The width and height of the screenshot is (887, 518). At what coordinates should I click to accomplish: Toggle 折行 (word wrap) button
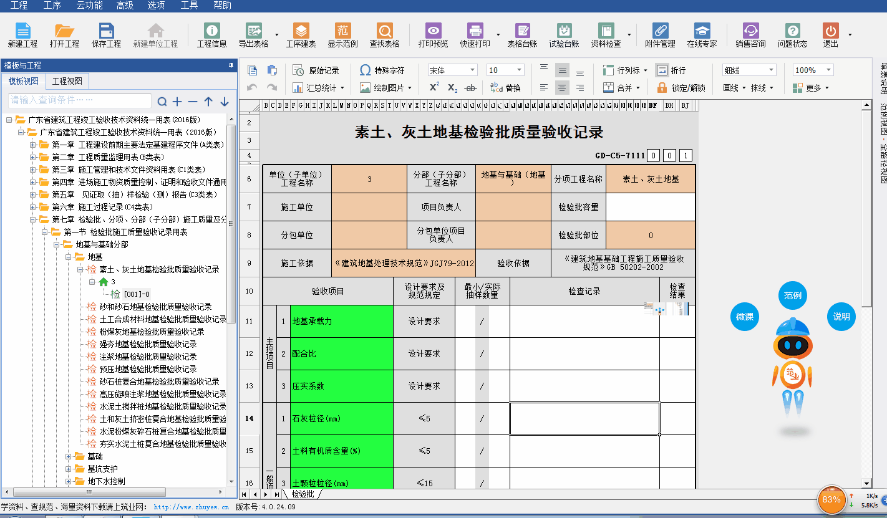[671, 70]
